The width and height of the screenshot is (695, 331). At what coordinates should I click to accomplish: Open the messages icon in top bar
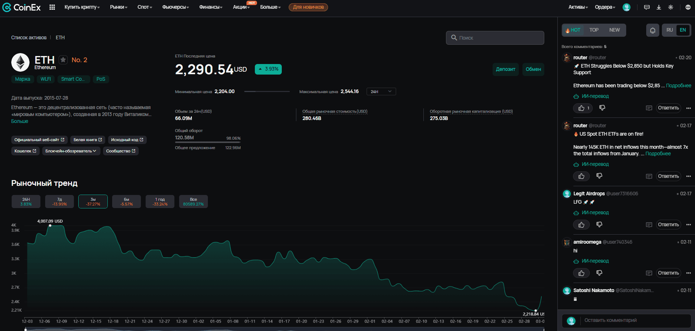pos(647,7)
